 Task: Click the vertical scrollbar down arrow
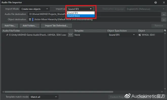point(165,89)
